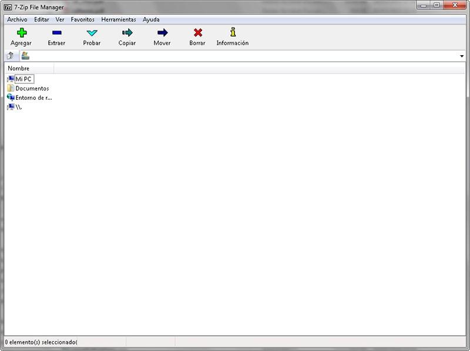This screenshot has width=470, height=351.
Task: Expand the address bar dropdown arrow
Action: click(462, 56)
